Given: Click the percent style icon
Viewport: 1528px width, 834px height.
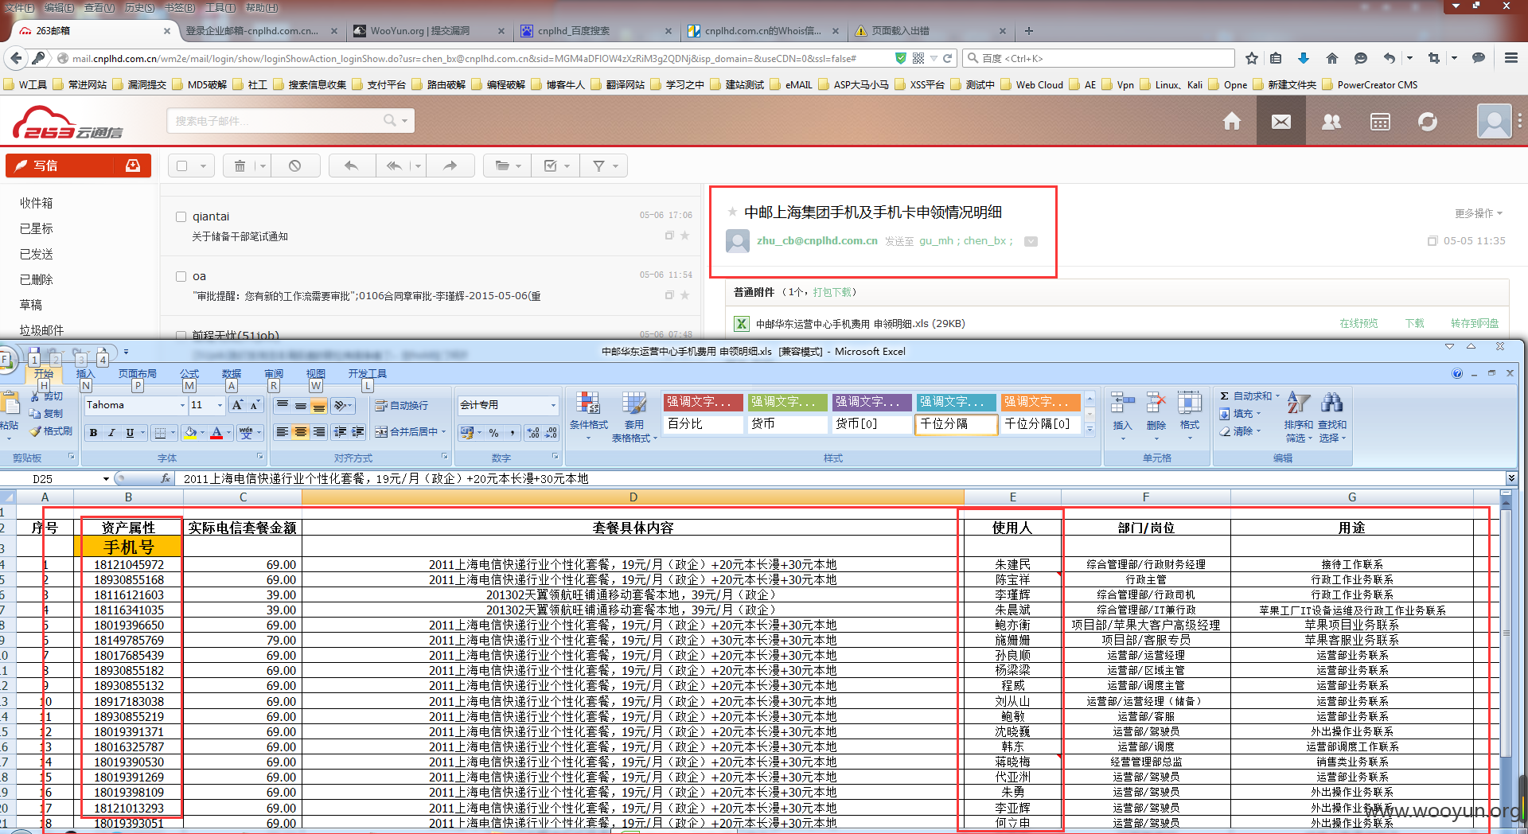Looking at the screenshot, I should (493, 433).
